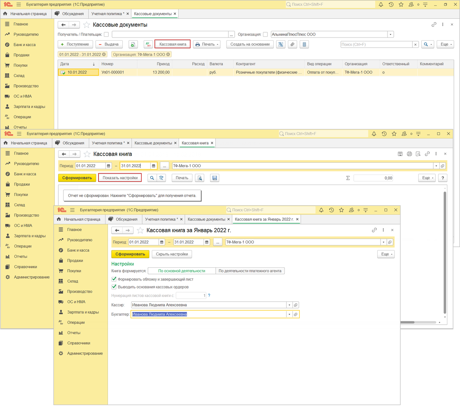Open the history clock icon in the back Кассовые документы title bar
This screenshot has height=407, width=460.
[391, 5]
